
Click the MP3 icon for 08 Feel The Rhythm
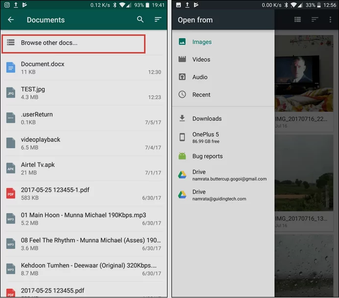coord(11,244)
